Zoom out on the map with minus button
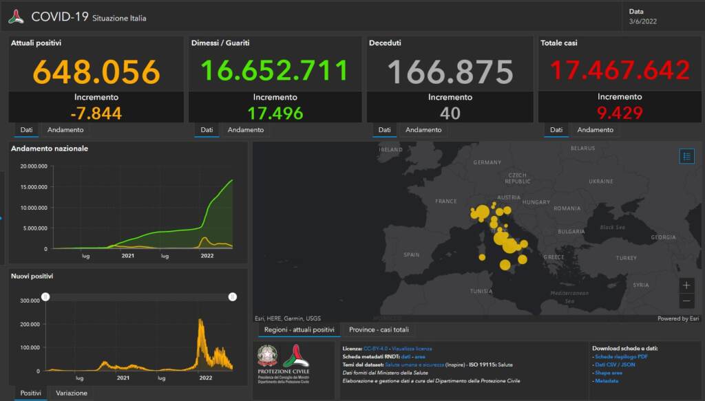 [x=686, y=301]
